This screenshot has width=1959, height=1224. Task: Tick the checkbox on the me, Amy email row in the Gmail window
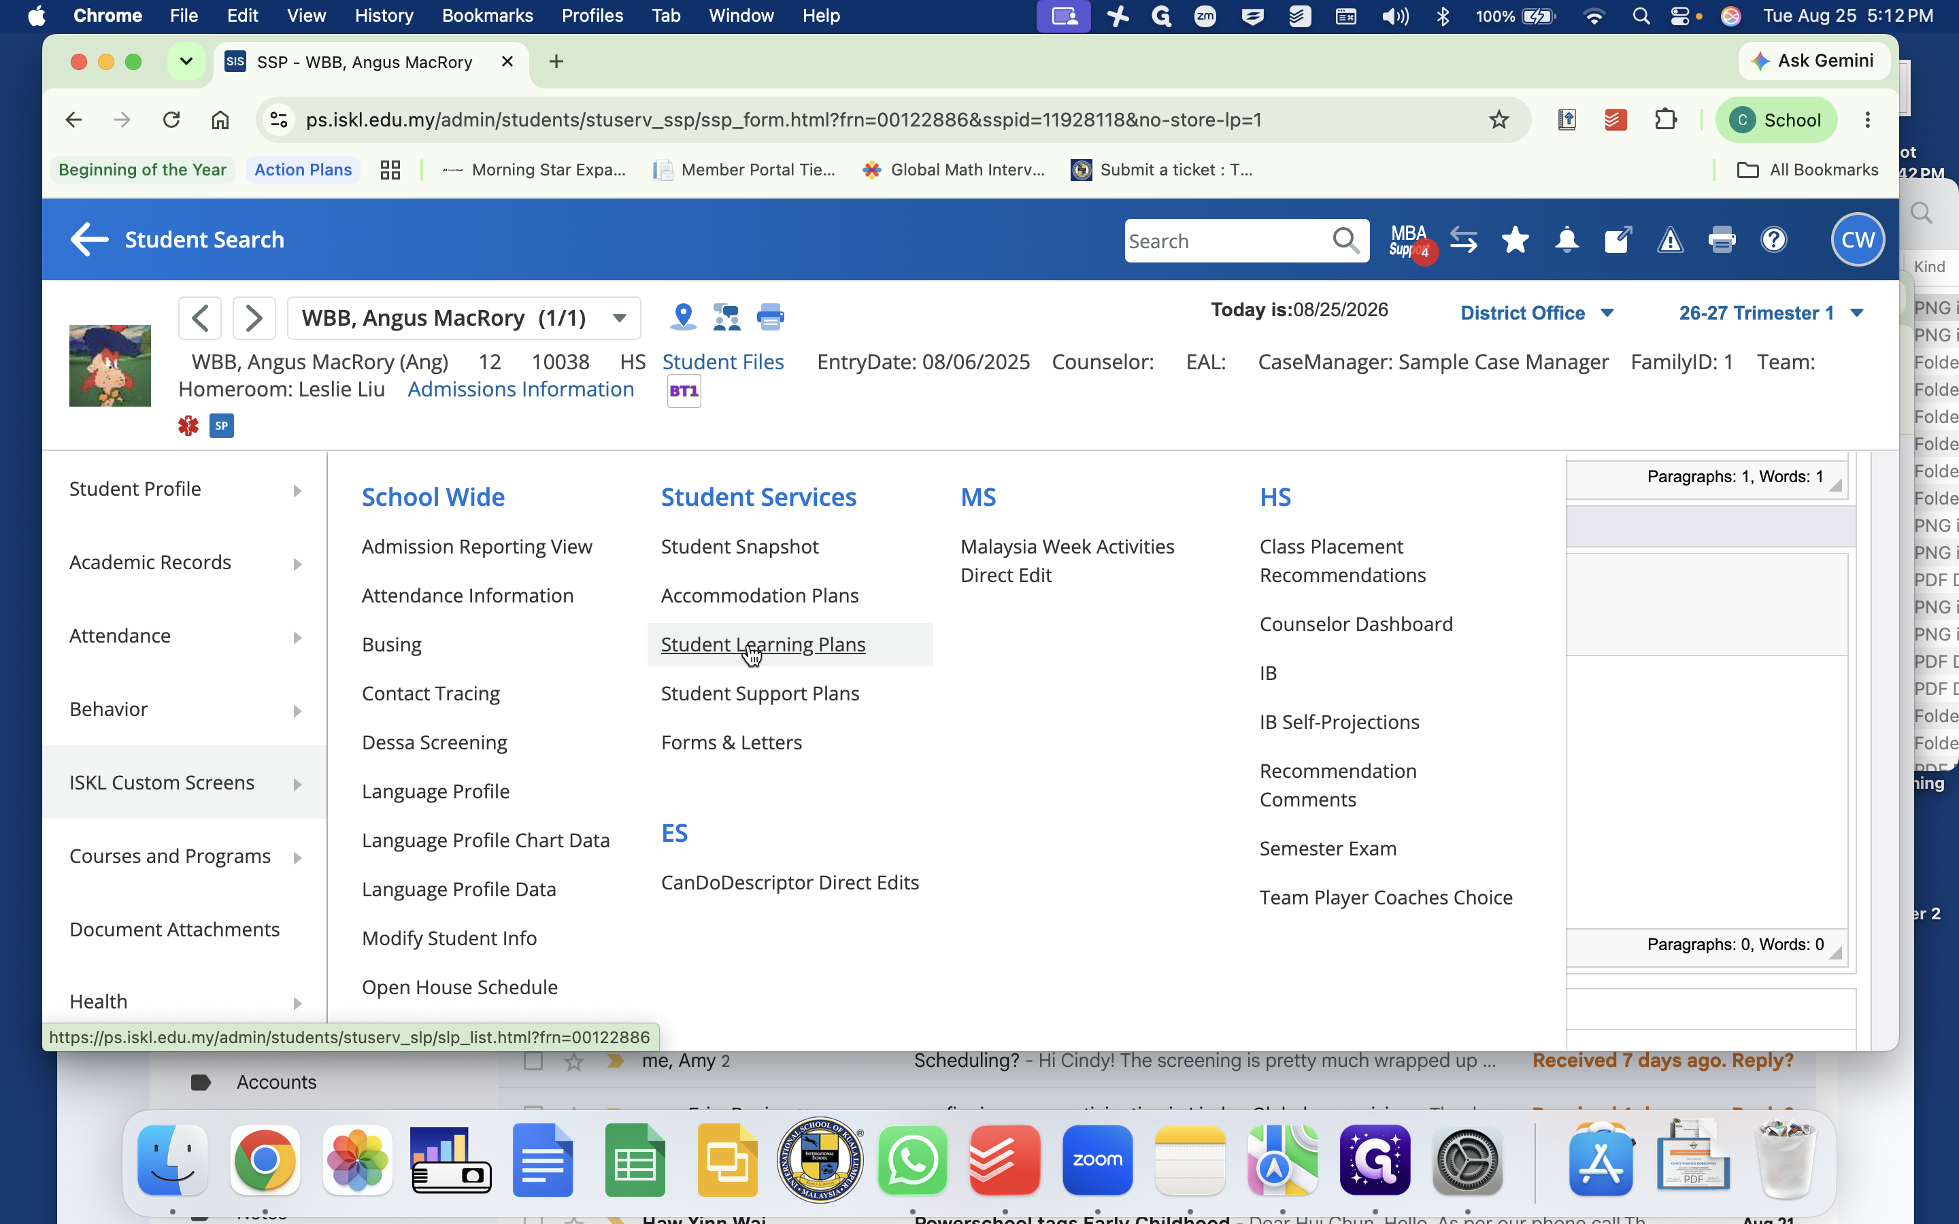click(533, 1061)
